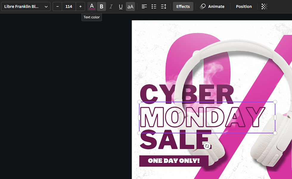Toggle uppercase aA button
The height and width of the screenshot is (179, 292).
click(x=131, y=7)
